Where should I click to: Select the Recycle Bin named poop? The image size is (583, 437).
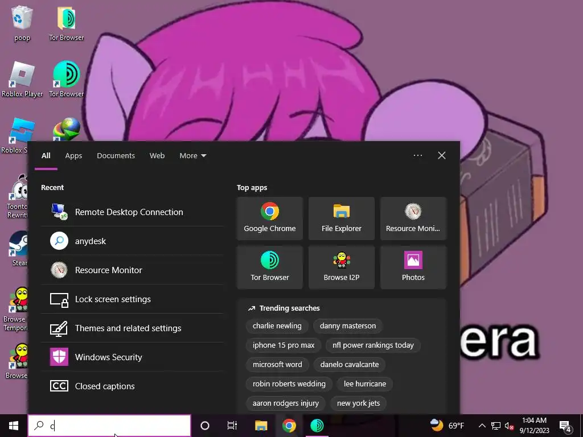22,23
